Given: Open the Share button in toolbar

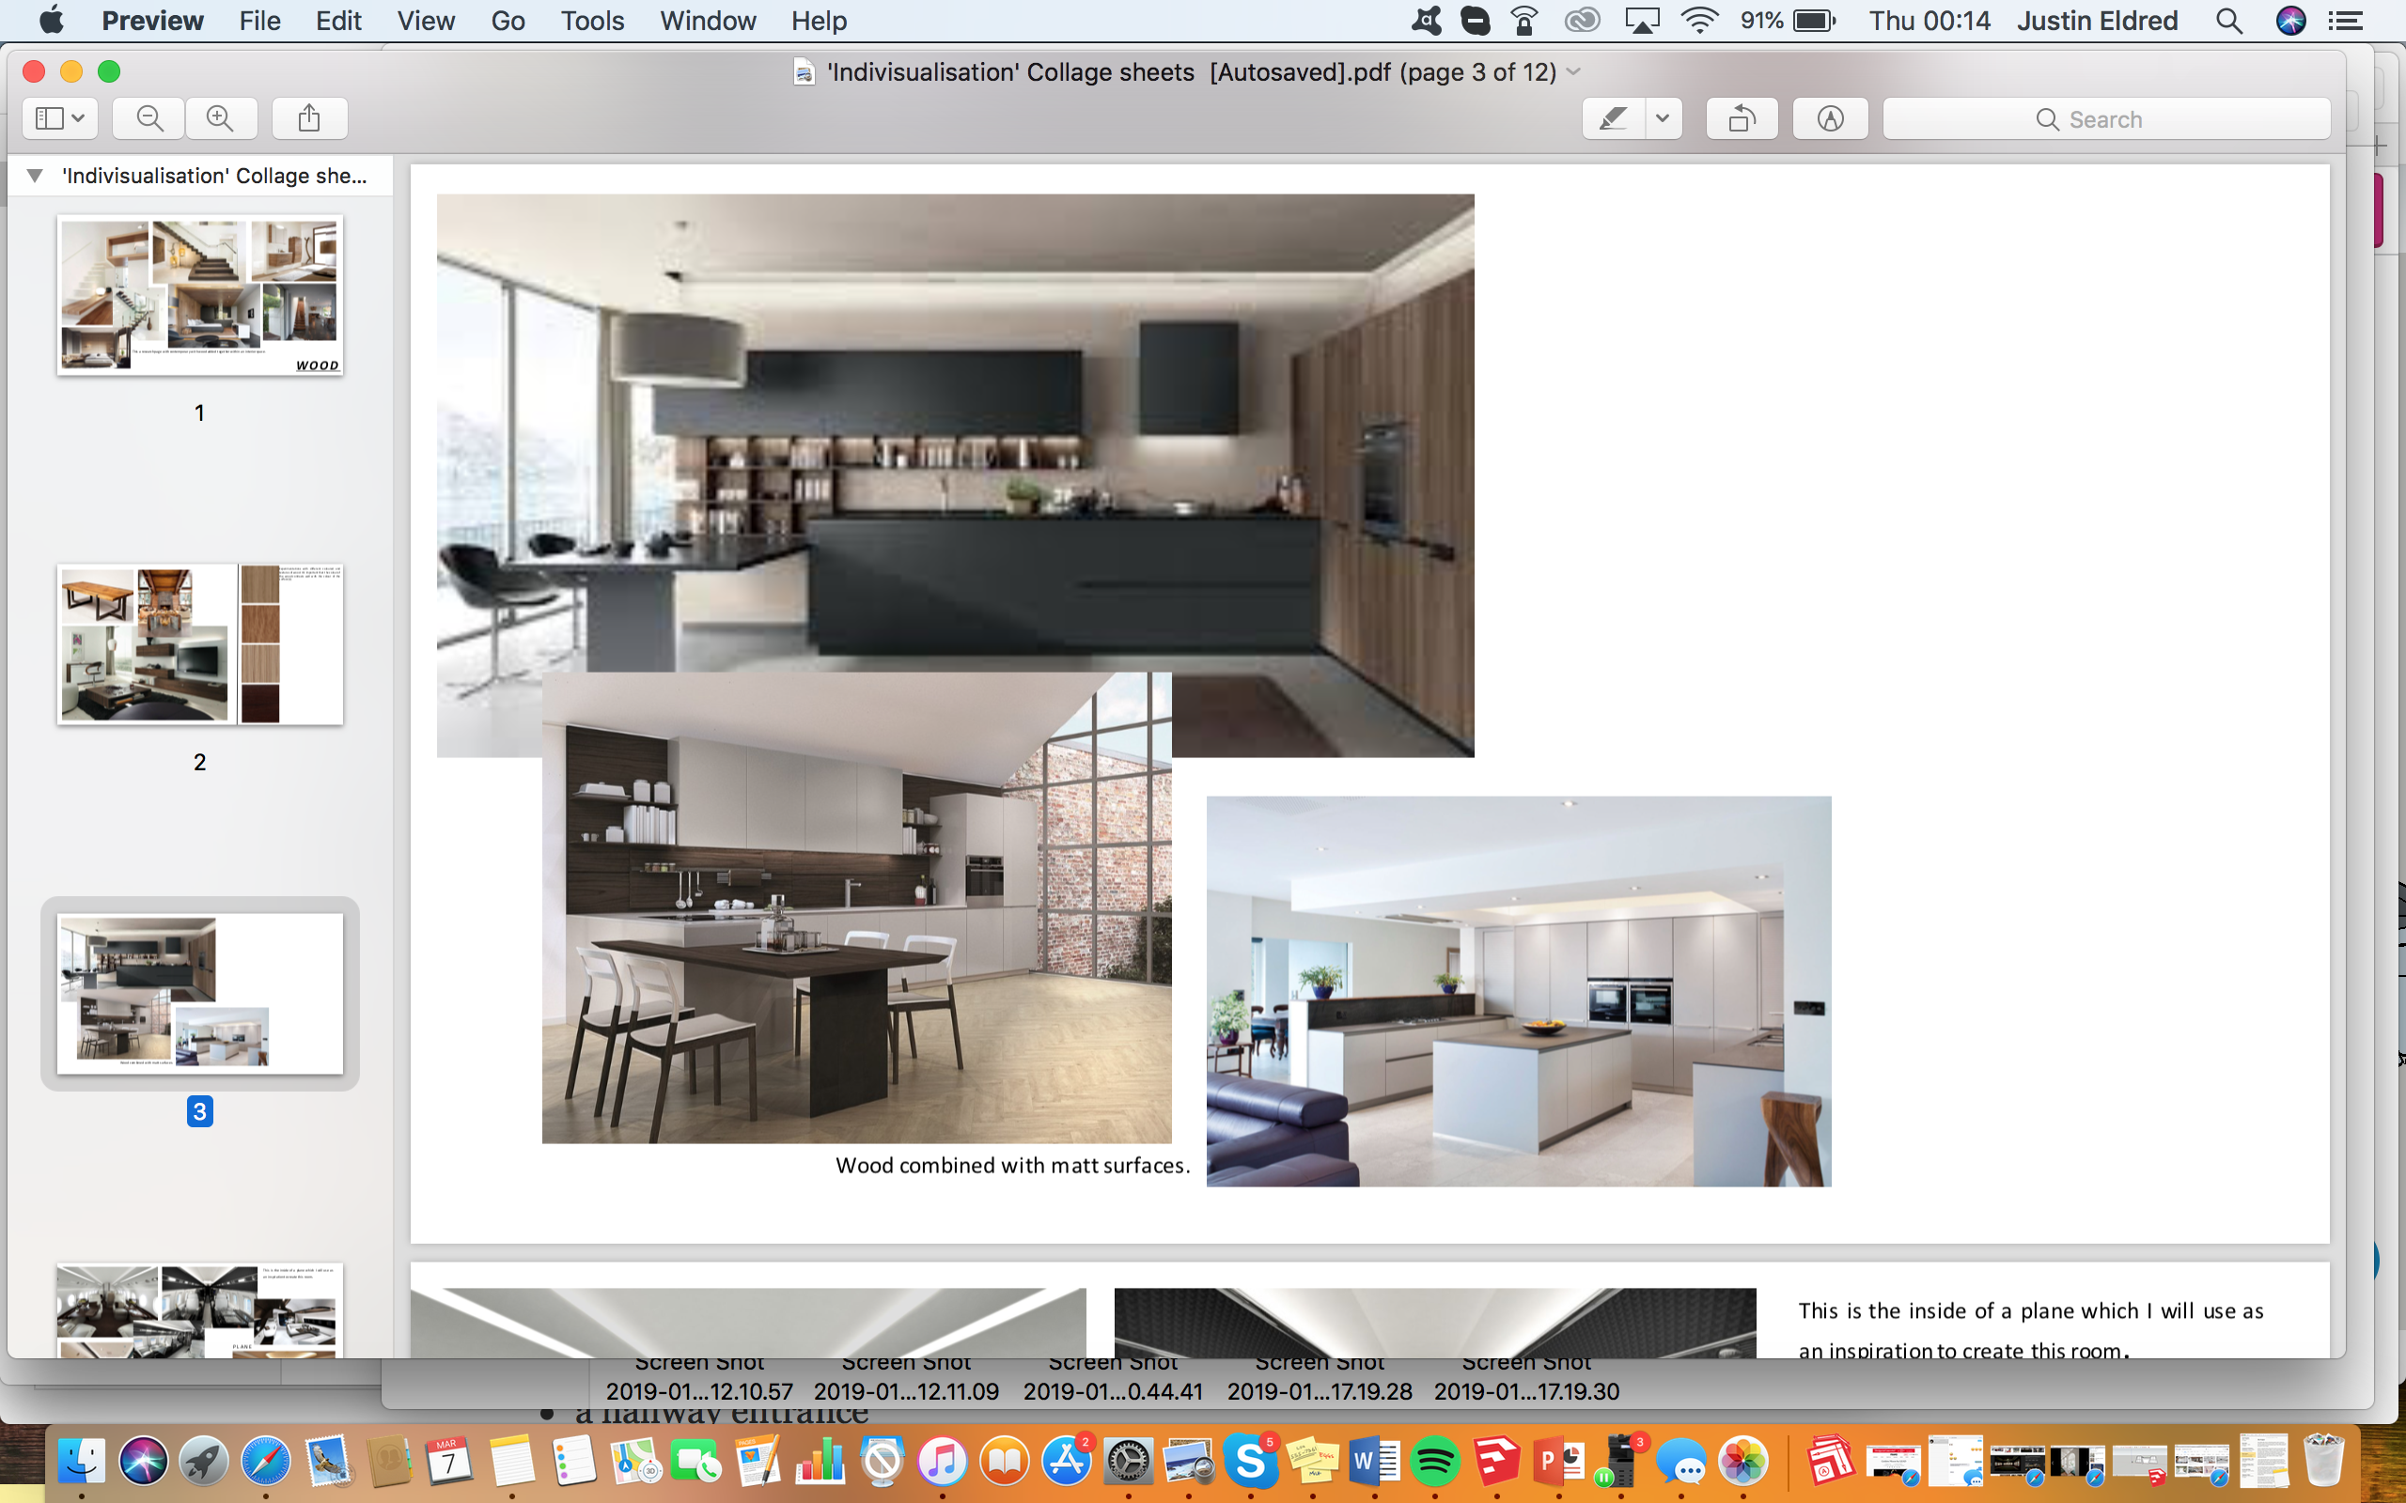Looking at the screenshot, I should 309,118.
